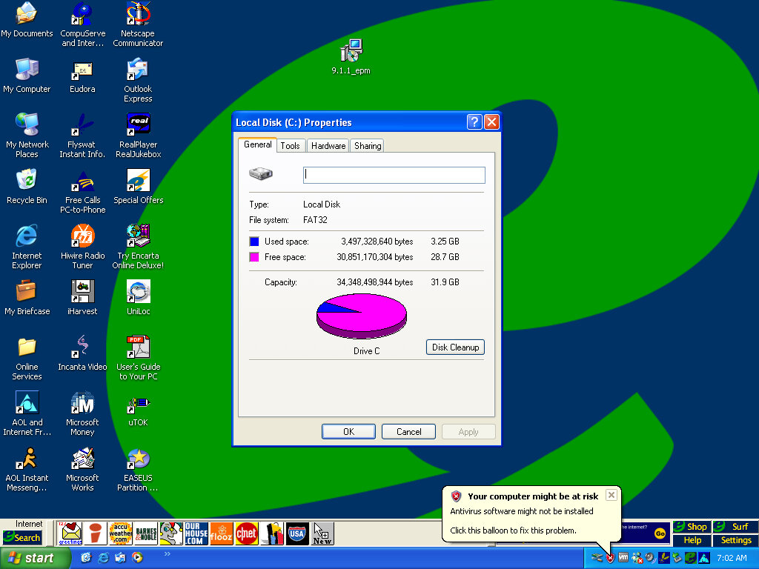
Task: Open the Recycle Bin icon
Action: [27, 182]
